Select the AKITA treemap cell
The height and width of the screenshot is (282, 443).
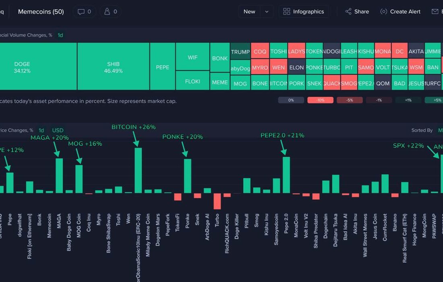(416, 51)
